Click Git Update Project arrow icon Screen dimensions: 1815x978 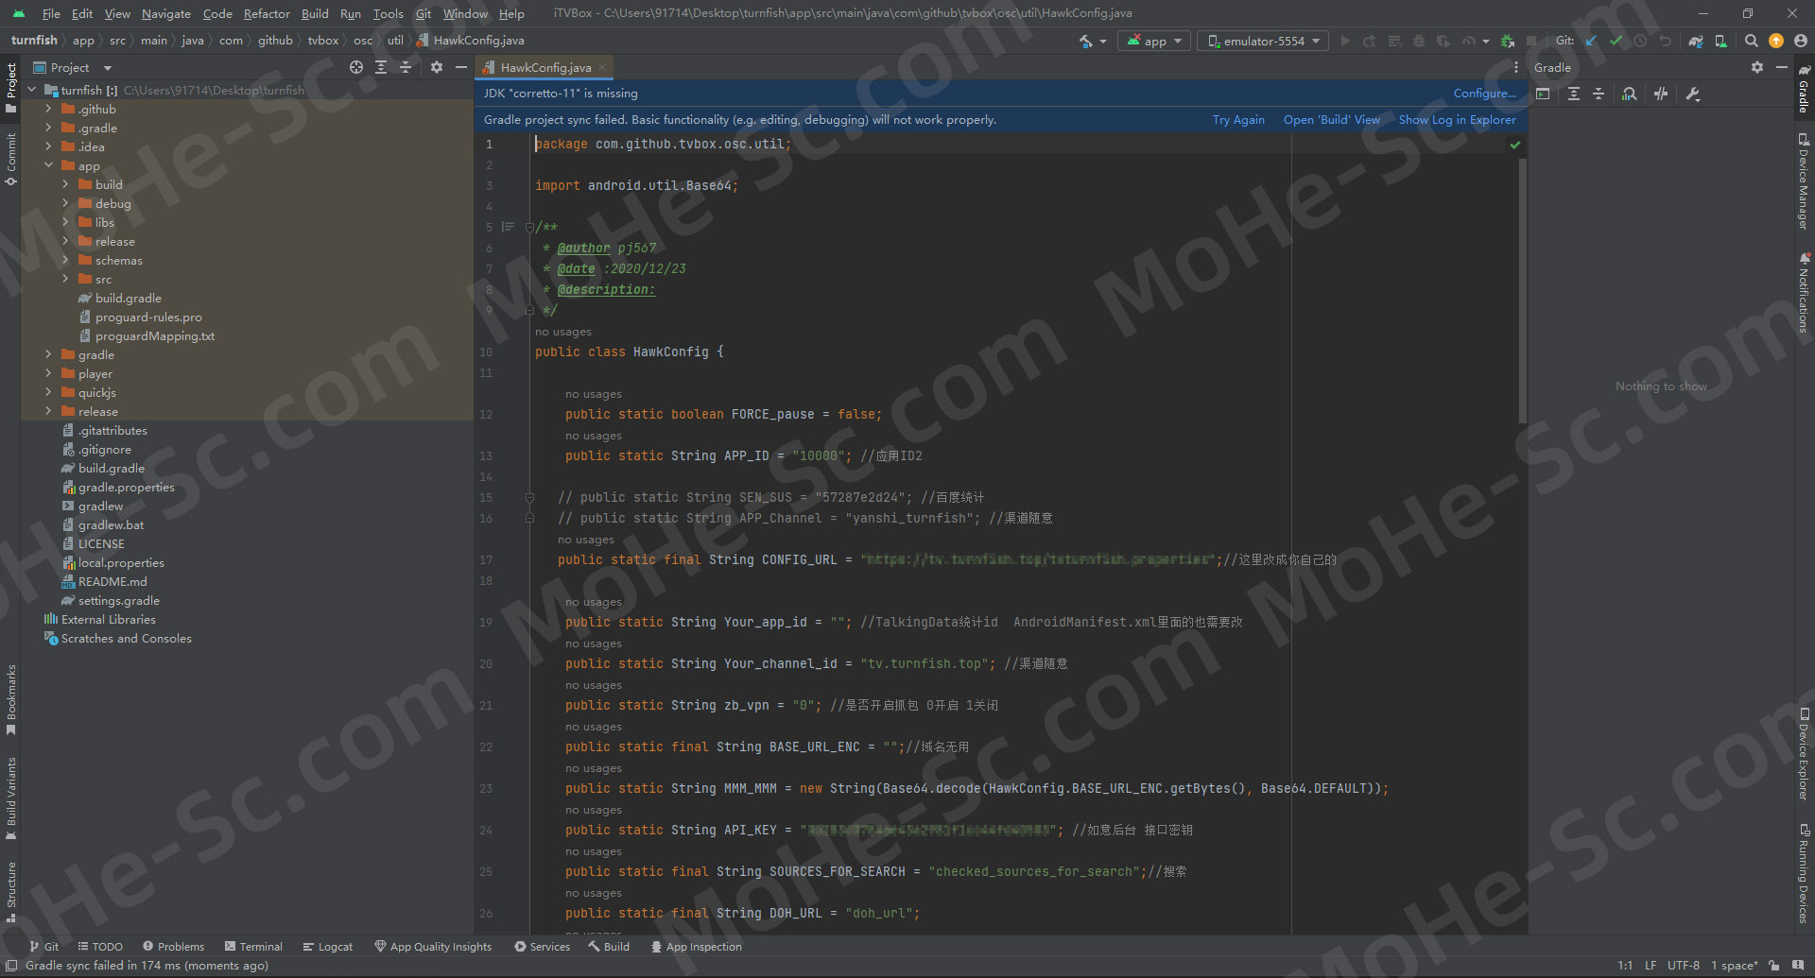click(x=1591, y=41)
